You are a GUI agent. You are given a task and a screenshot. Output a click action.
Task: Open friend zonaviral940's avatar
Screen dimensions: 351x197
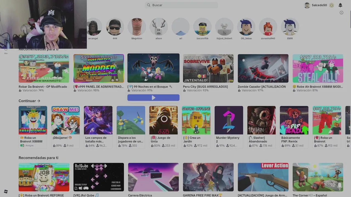(x=268, y=27)
